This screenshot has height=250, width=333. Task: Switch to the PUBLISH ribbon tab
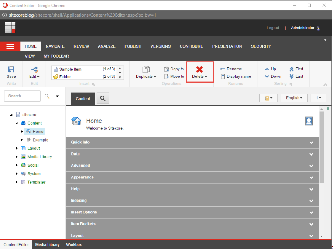(x=133, y=46)
